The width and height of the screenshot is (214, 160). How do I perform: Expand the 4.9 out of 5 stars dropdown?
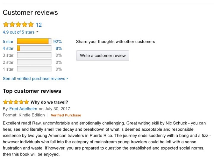[x=18, y=32]
